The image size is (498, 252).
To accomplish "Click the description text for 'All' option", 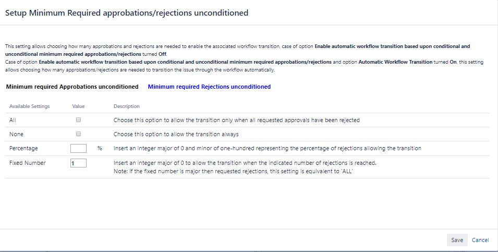I will pos(237,120).
